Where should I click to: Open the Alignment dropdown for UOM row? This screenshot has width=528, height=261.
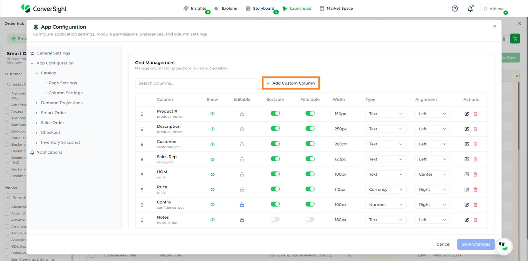(x=432, y=174)
